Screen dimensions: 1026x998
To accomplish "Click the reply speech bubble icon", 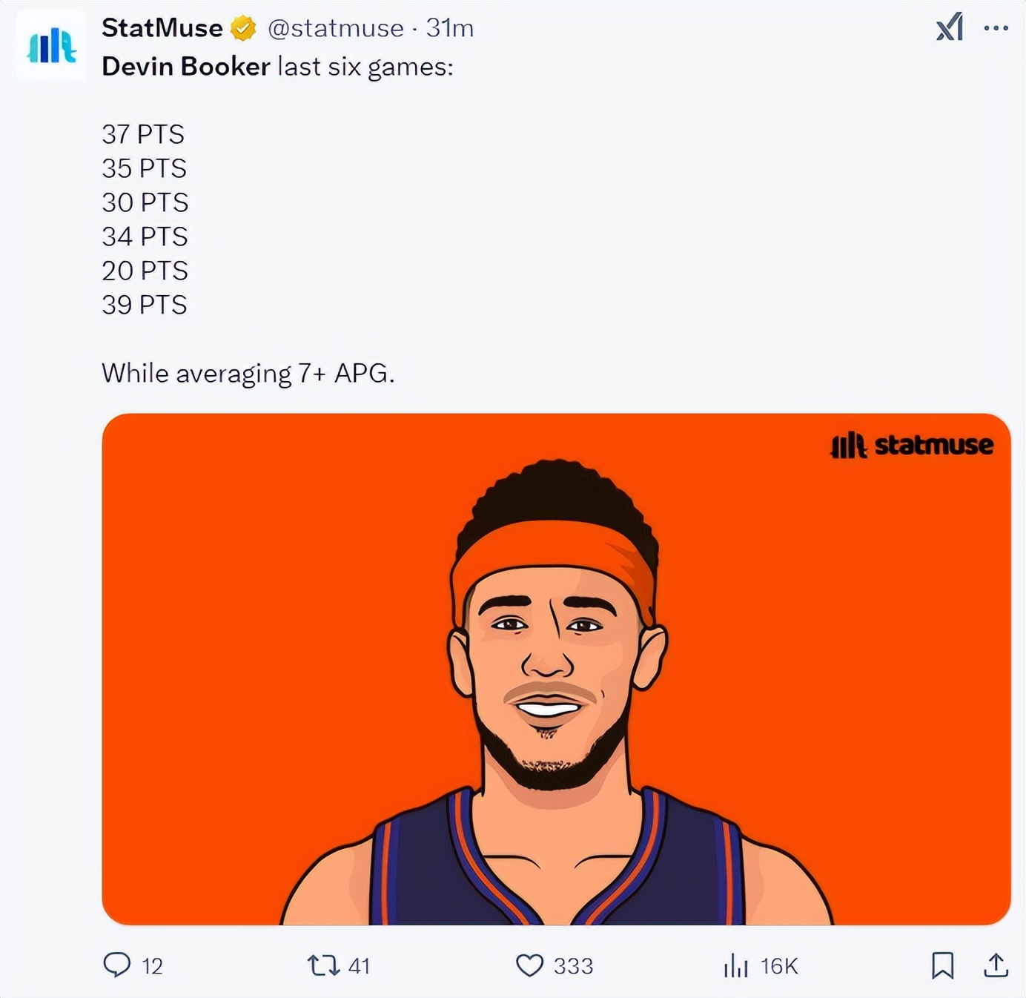I will pos(116,965).
